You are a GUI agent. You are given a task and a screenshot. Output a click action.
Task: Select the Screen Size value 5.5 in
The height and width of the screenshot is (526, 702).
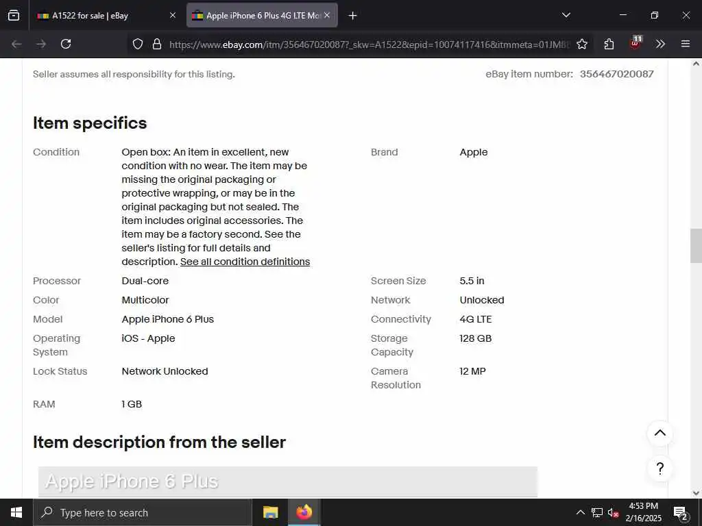[x=472, y=281]
